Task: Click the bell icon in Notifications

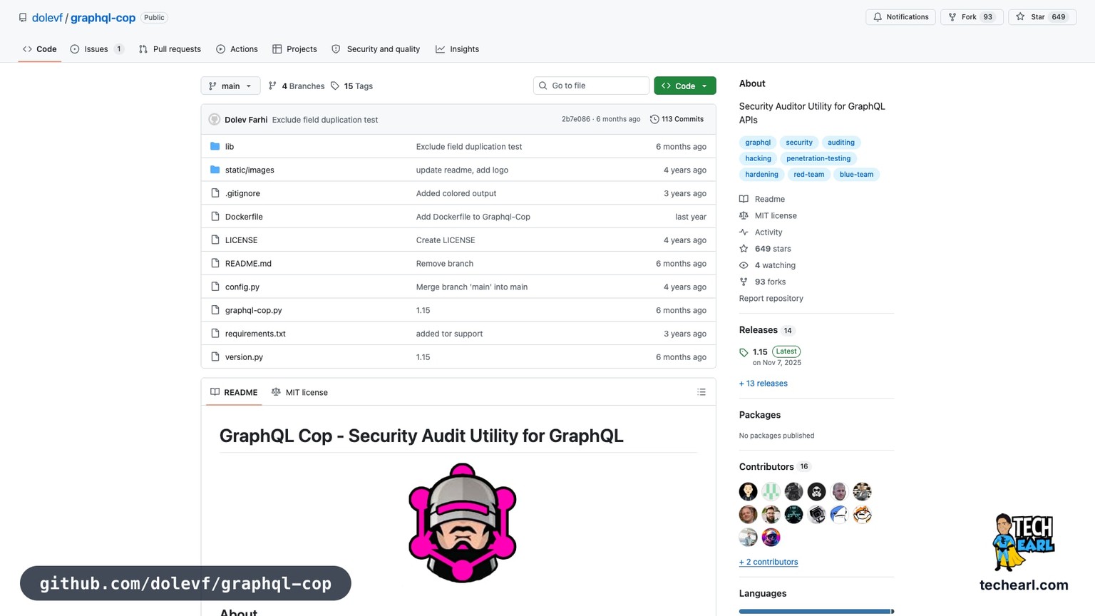Action: 878,17
